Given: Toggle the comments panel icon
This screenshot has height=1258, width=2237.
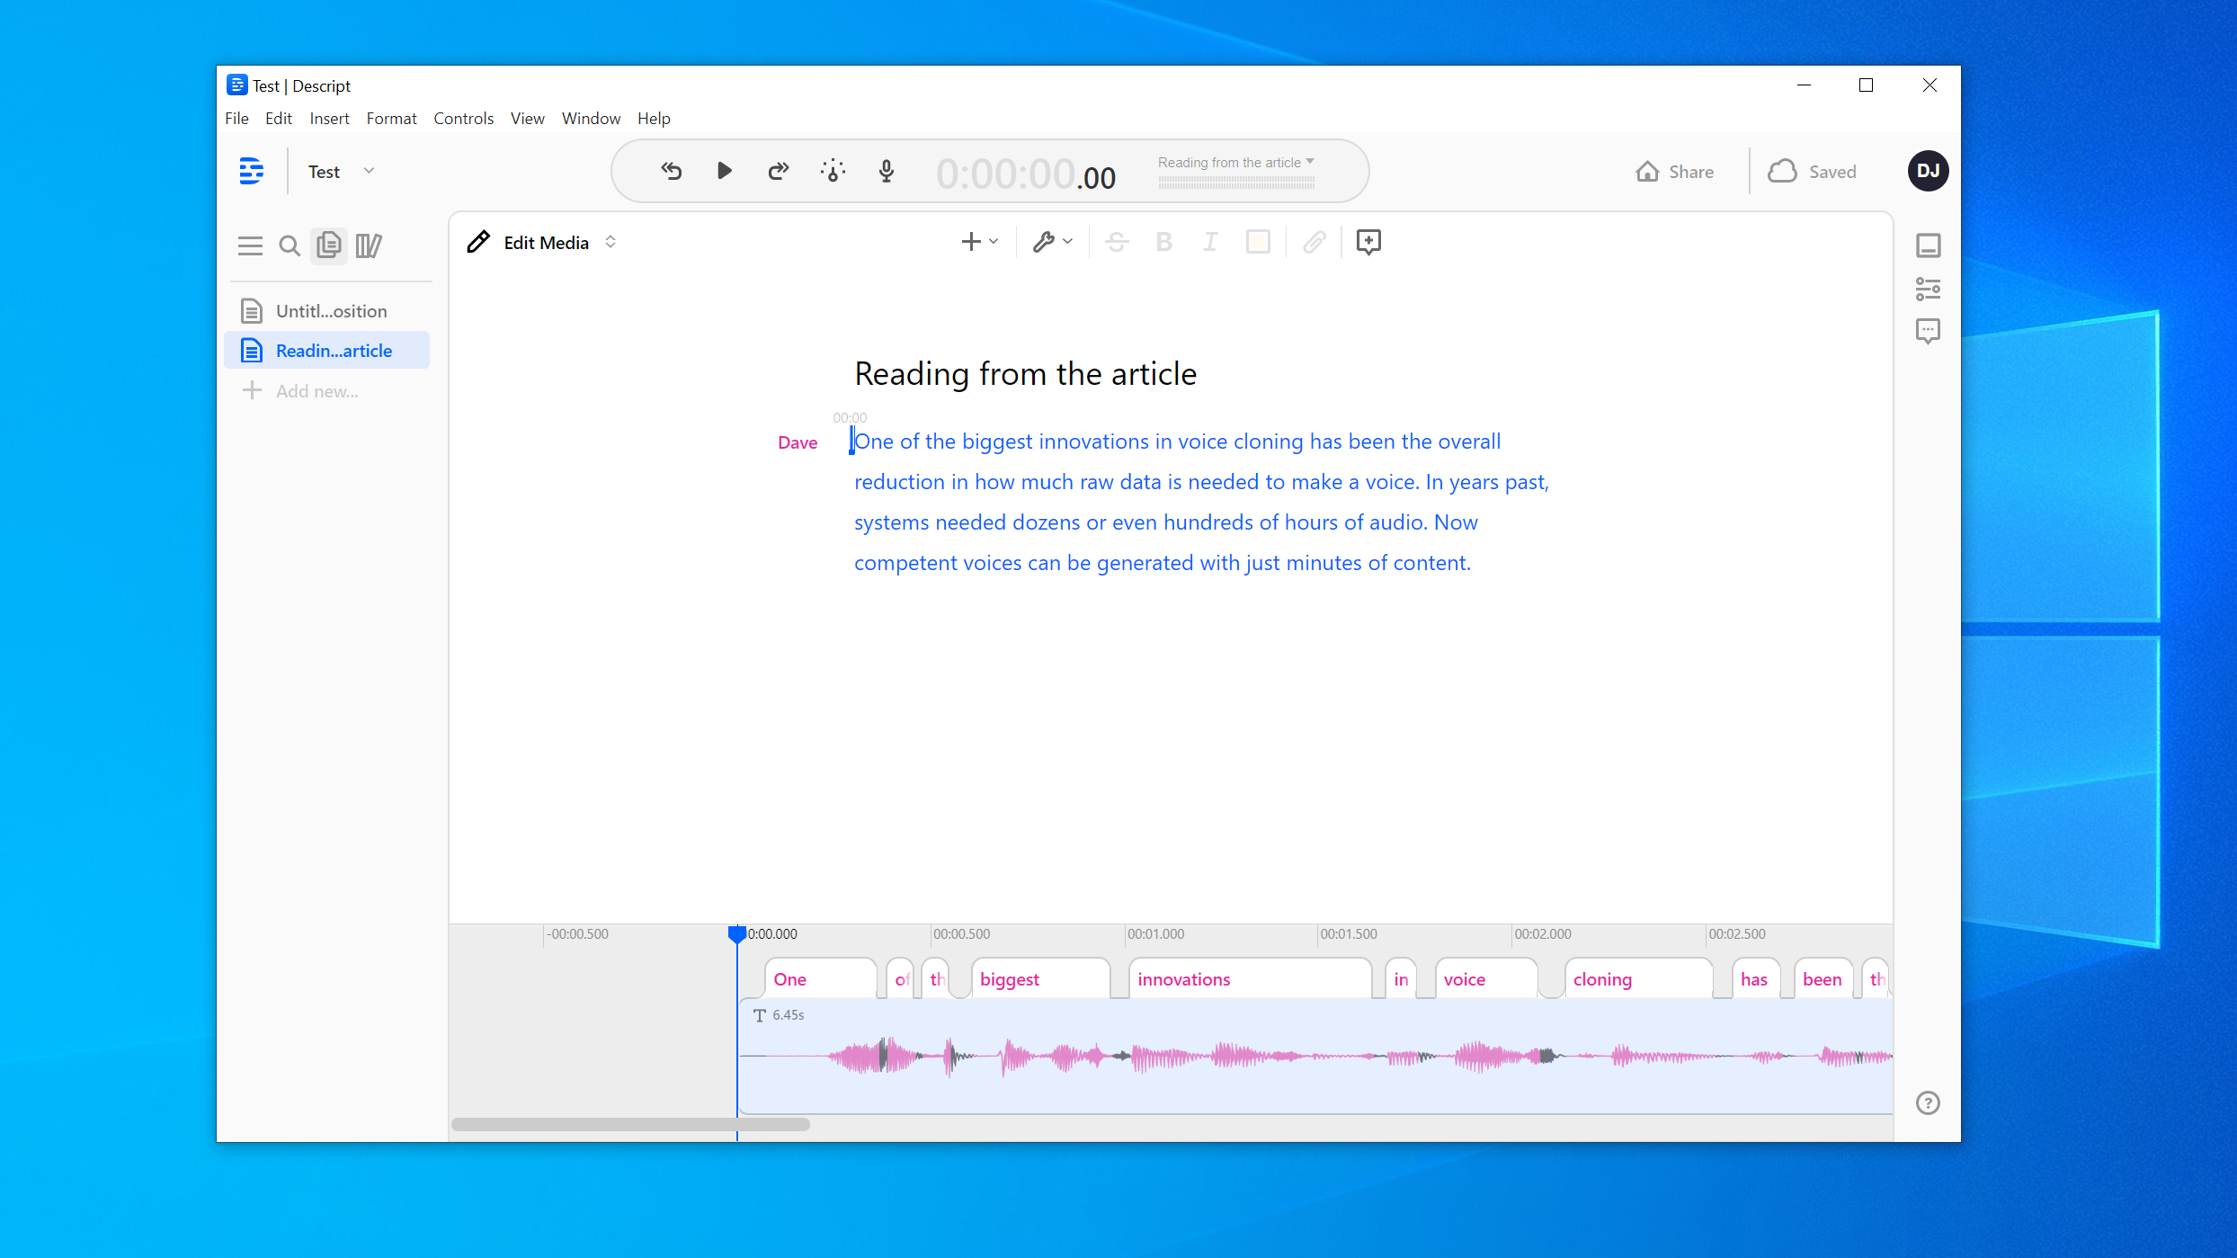Looking at the screenshot, I should tap(1928, 331).
